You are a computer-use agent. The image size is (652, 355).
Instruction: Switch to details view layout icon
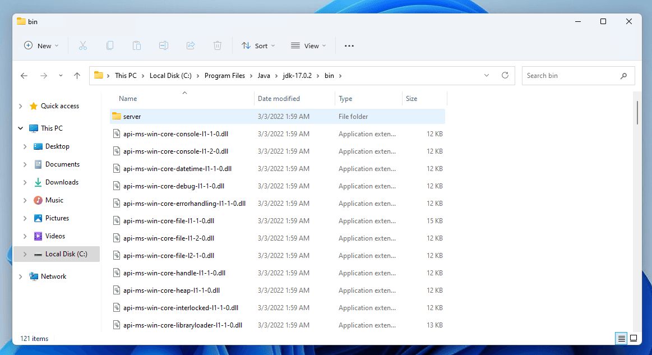coord(621,338)
